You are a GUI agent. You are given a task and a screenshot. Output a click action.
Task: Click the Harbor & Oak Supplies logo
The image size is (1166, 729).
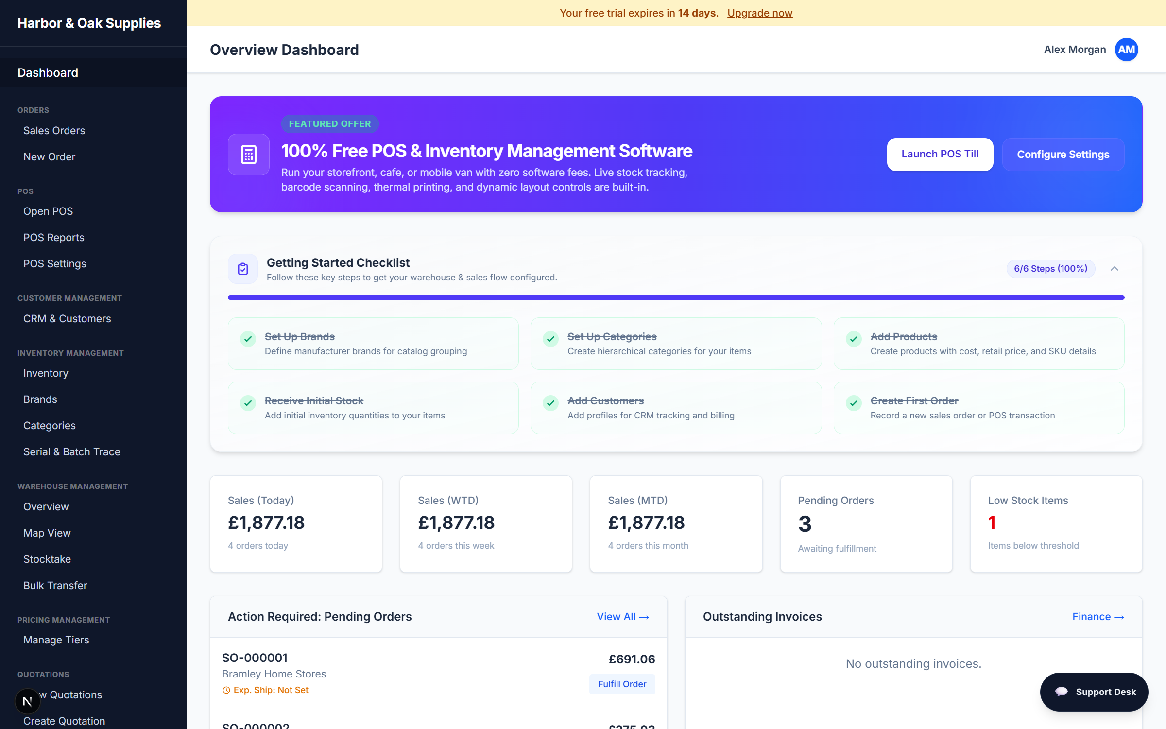(89, 23)
